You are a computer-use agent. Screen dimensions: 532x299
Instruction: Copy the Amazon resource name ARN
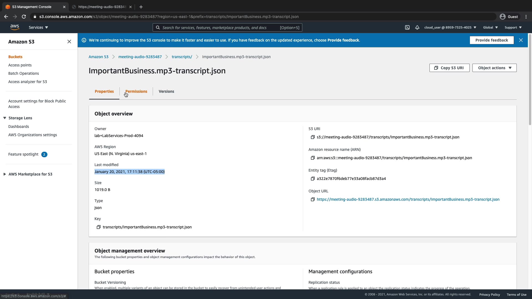[313, 158]
